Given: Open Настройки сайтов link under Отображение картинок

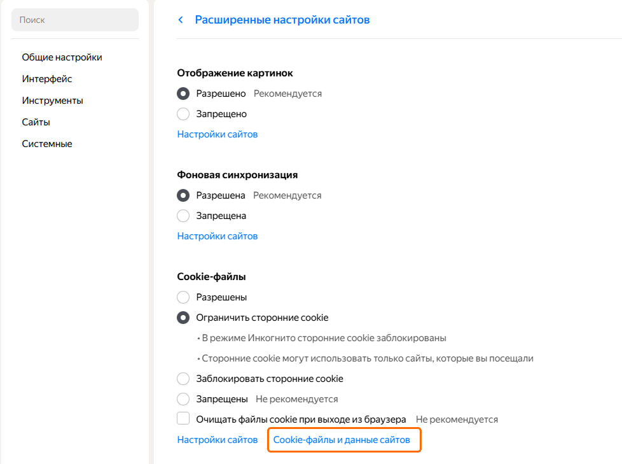Looking at the screenshot, I should 218,134.
